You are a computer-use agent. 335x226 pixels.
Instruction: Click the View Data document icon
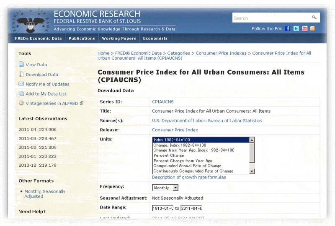click(21, 64)
